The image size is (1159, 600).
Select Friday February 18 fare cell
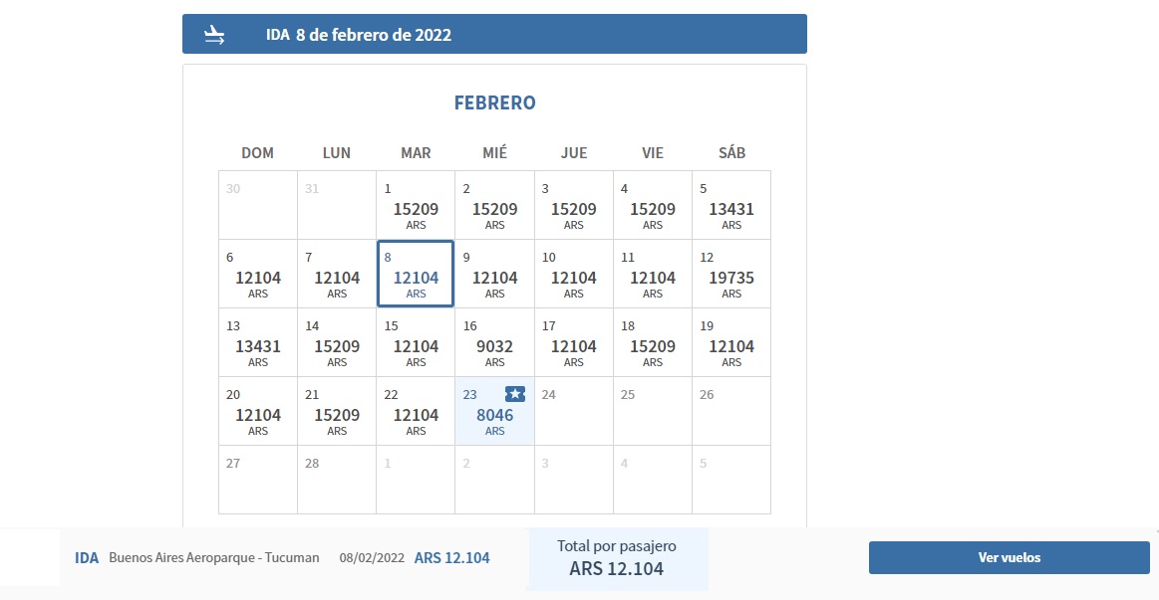tap(653, 342)
